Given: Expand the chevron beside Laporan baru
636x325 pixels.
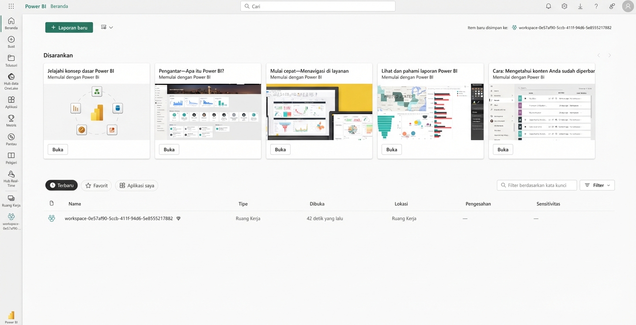Looking at the screenshot, I should tap(110, 27).
